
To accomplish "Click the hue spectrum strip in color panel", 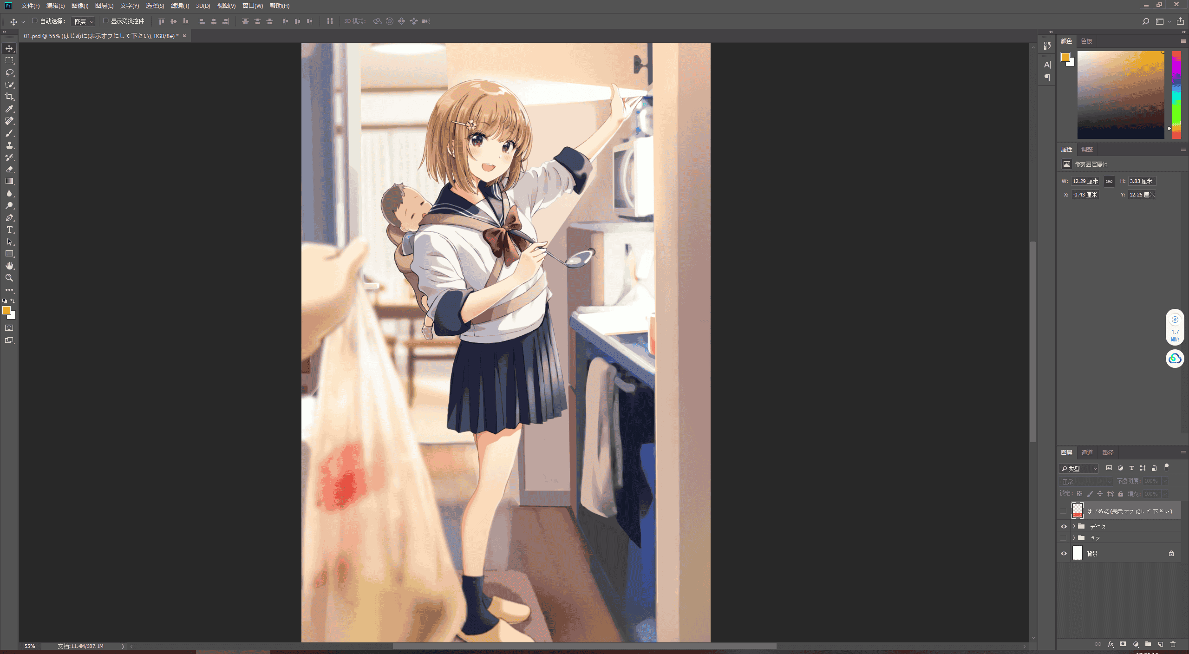I will pyautogui.click(x=1176, y=95).
